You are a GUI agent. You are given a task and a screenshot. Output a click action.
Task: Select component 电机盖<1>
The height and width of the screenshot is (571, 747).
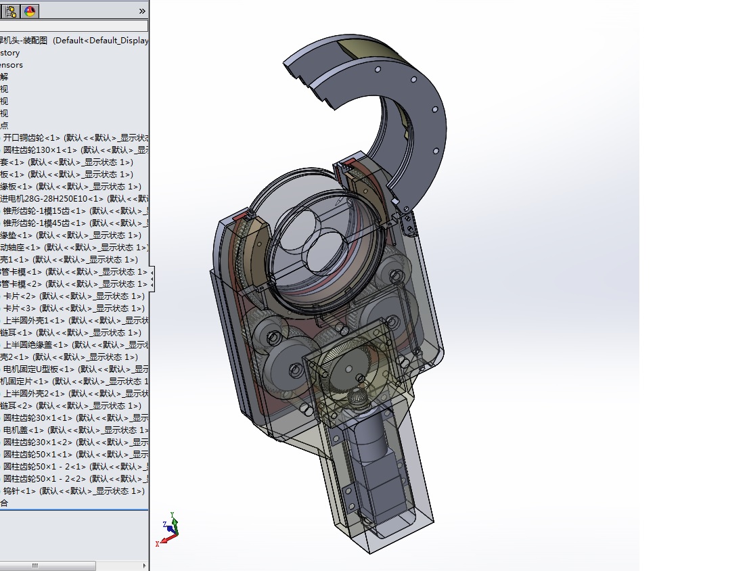[76, 430]
